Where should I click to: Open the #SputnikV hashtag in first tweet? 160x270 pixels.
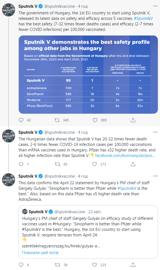(x=143, y=18)
